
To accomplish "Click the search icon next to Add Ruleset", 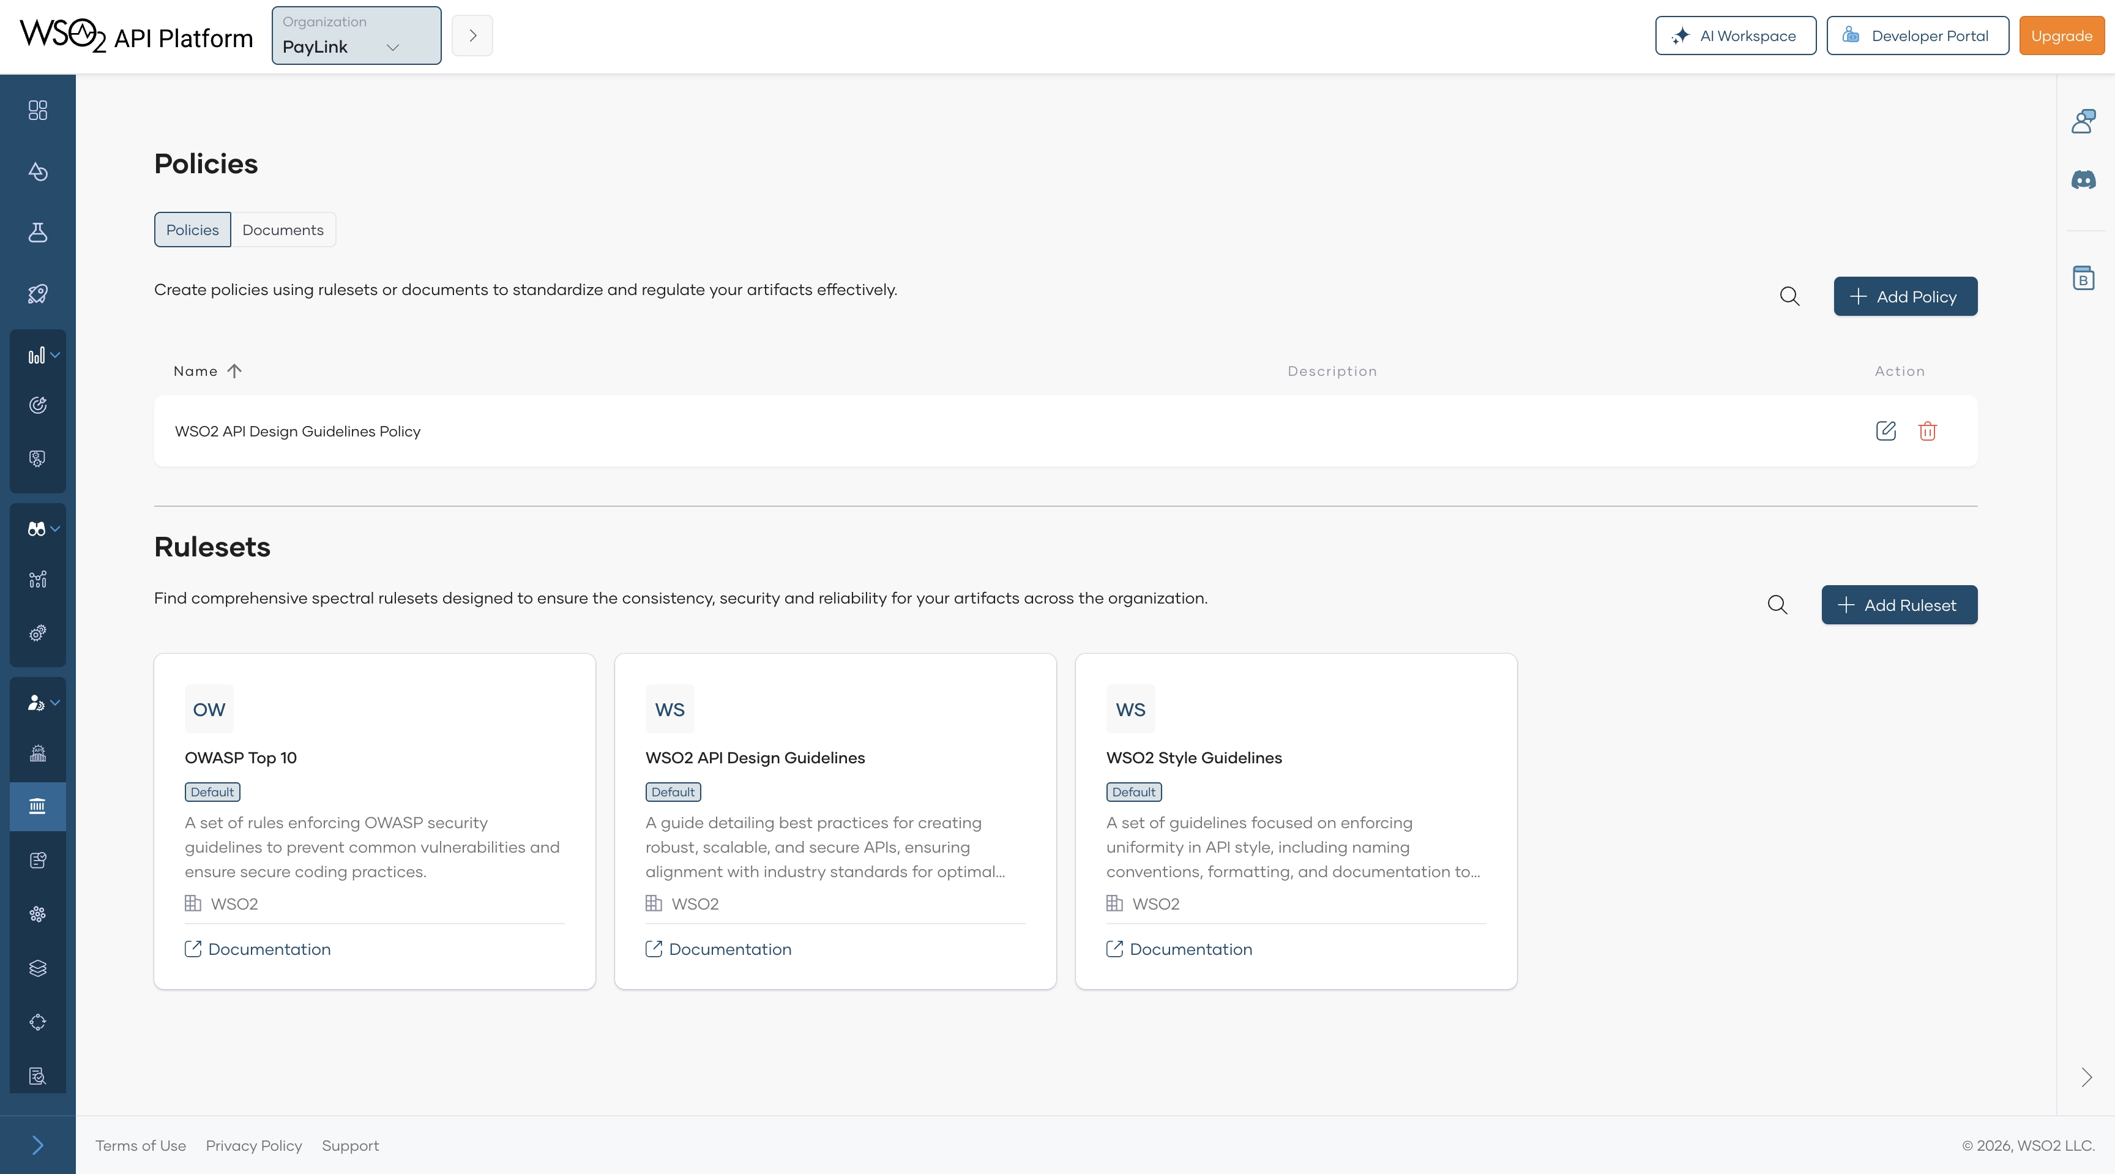I will tap(1777, 605).
